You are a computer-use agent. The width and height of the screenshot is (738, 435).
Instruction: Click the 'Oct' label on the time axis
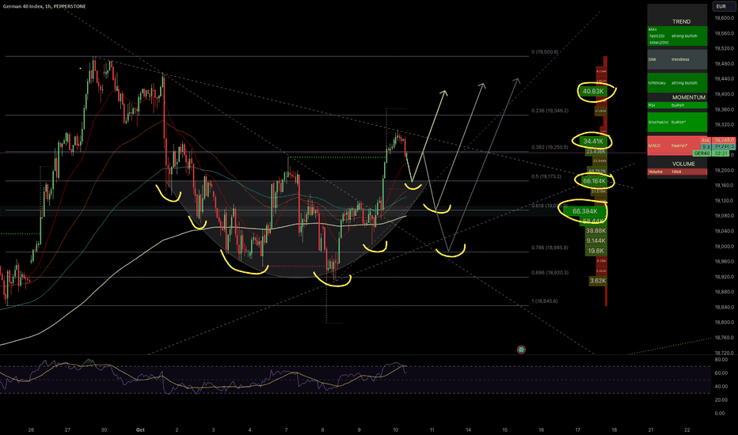140,429
